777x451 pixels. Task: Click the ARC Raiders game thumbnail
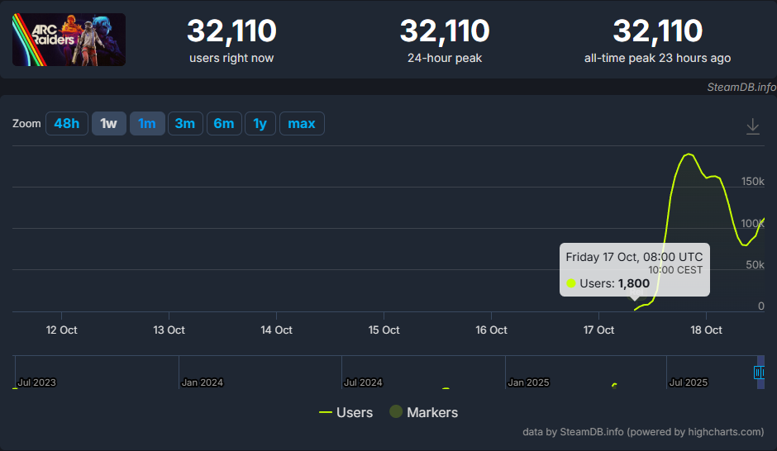[69, 40]
